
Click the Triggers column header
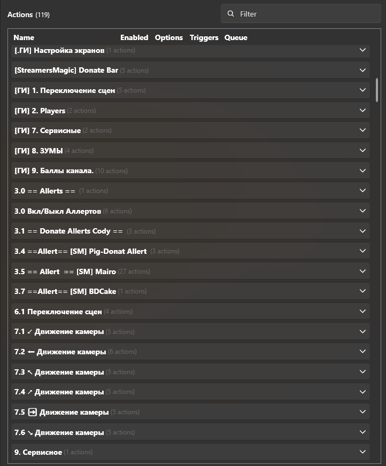(x=204, y=37)
